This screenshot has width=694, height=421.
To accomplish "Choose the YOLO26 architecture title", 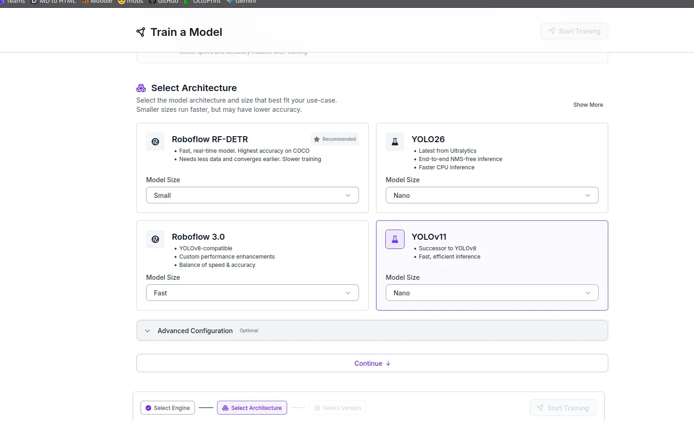I will [x=428, y=139].
